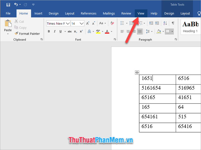Toggle Show/Hide paragraph marks
Screen dimensions: 201x150
(173, 23)
